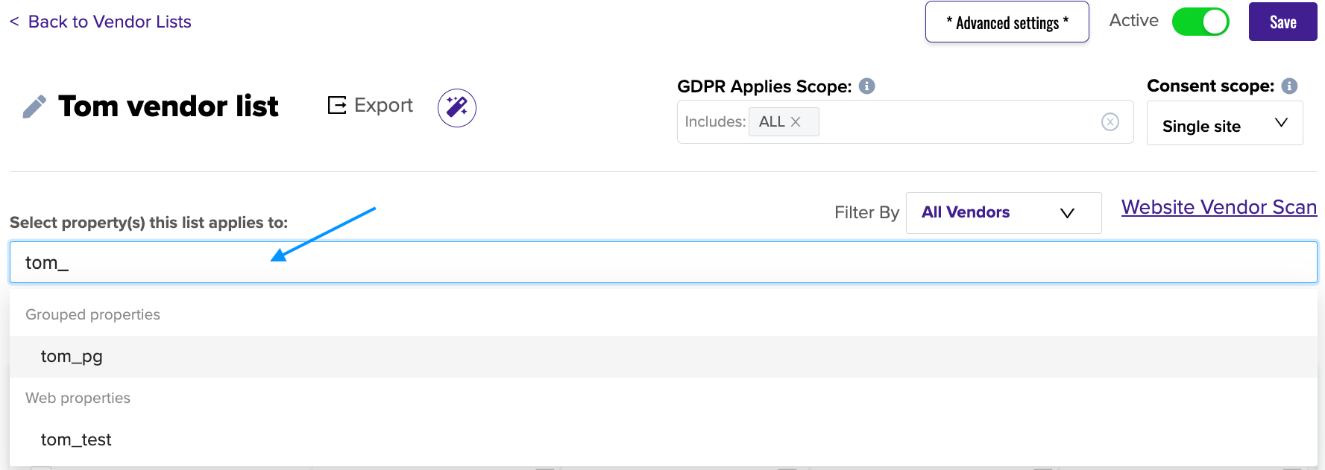Click the Save button
The height and width of the screenshot is (470, 1325).
click(1282, 22)
